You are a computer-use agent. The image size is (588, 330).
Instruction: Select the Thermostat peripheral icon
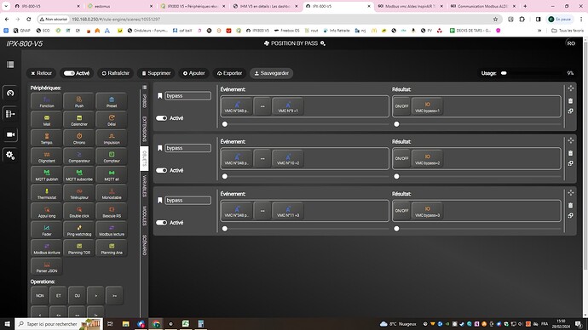(x=47, y=193)
